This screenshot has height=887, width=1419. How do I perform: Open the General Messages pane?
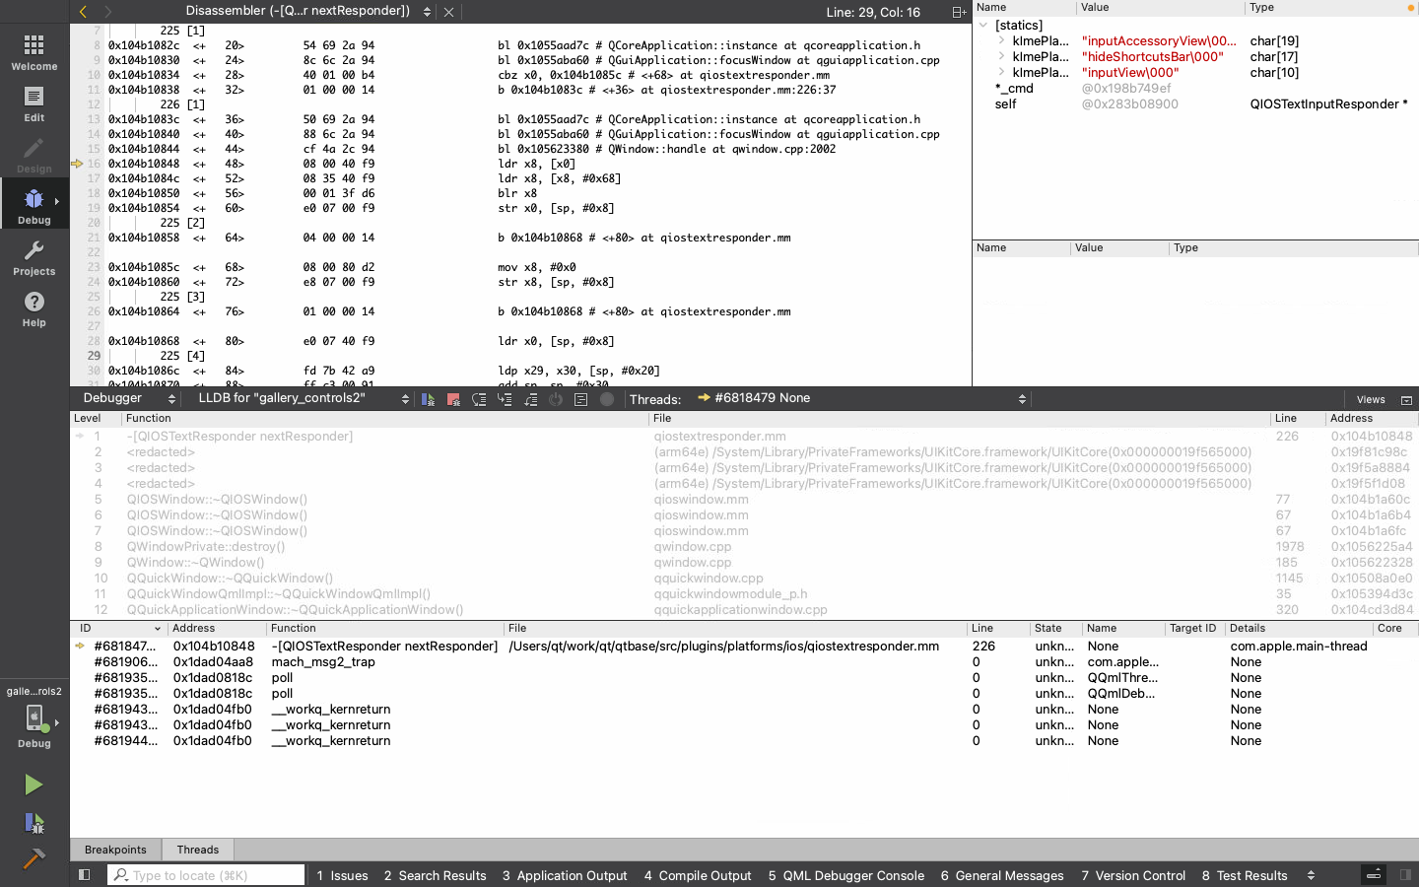(1002, 875)
